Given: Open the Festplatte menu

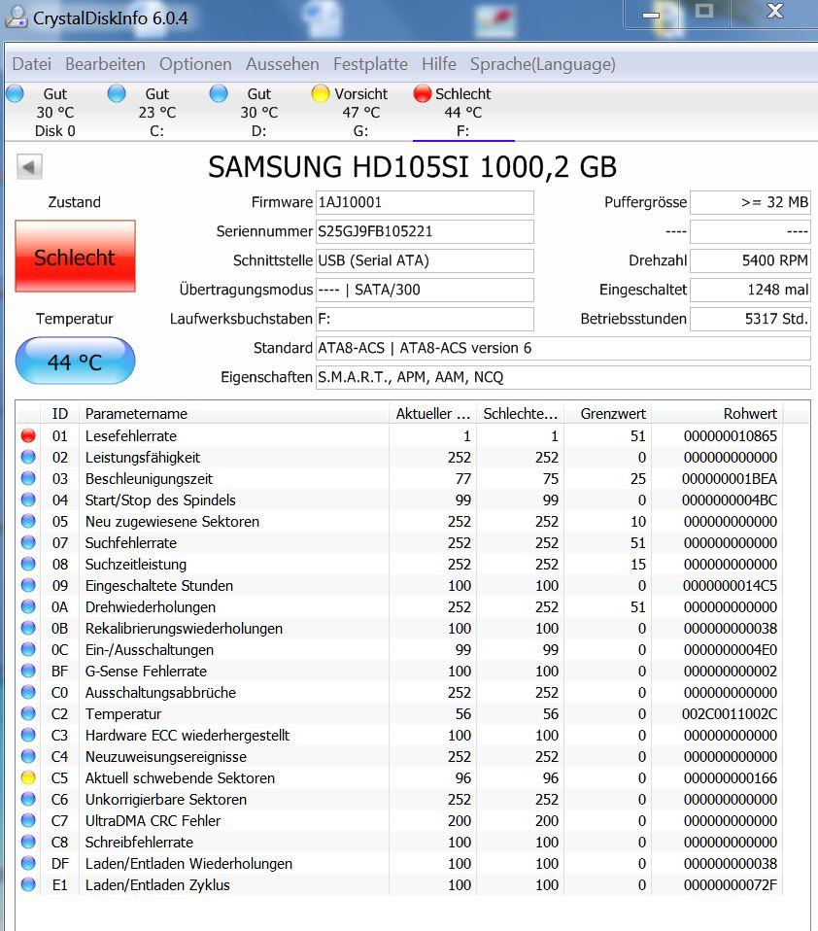Looking at the screenshot, I should coord(370,64).
